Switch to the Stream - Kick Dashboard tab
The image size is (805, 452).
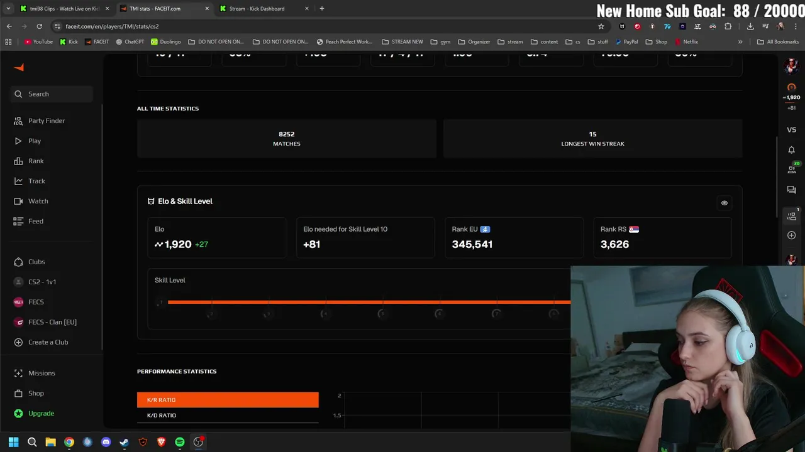[264, 9]
